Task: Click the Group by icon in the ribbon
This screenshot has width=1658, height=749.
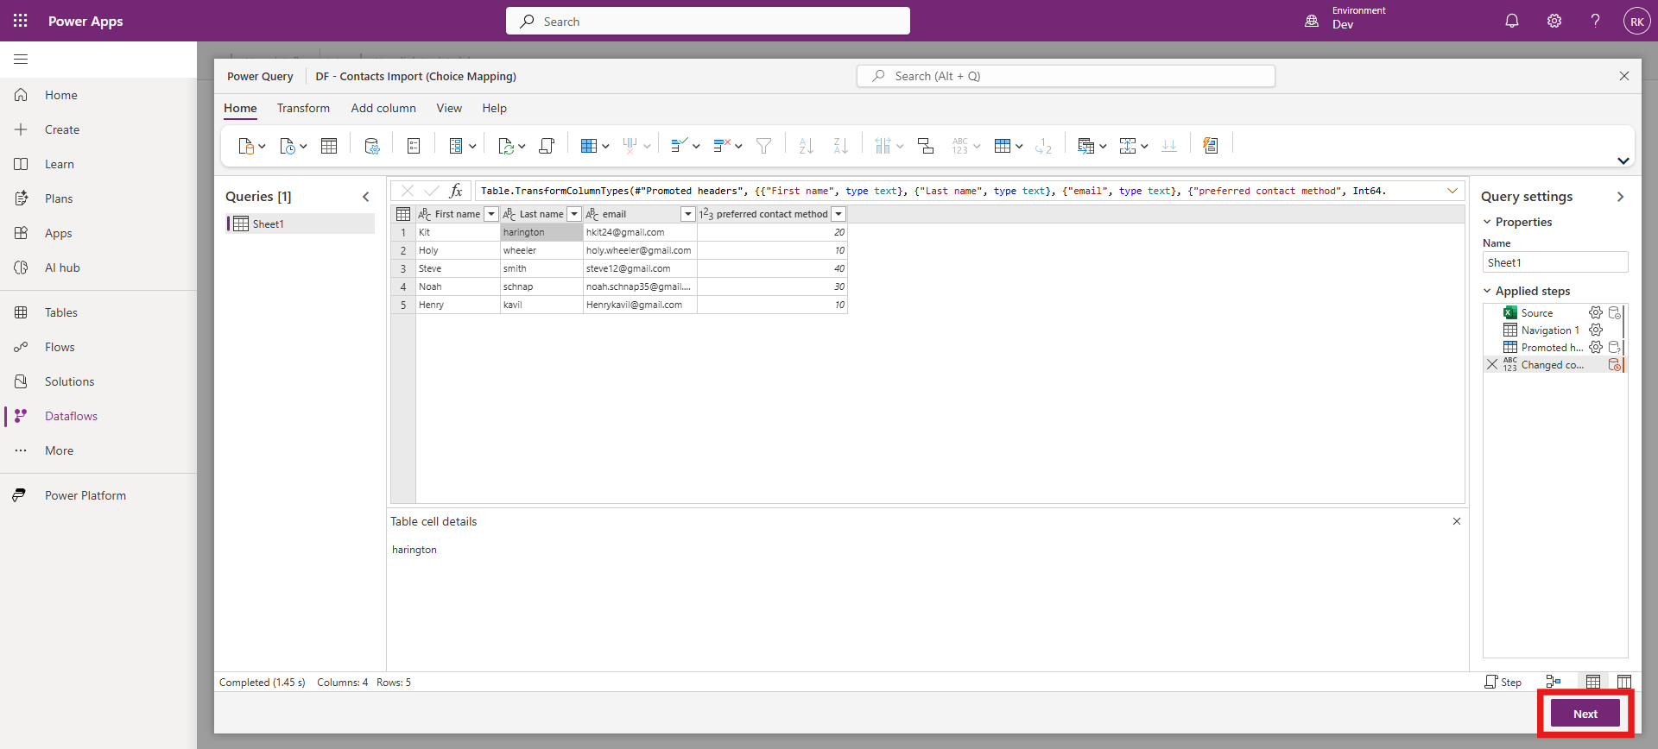Action: click(925, 146)
